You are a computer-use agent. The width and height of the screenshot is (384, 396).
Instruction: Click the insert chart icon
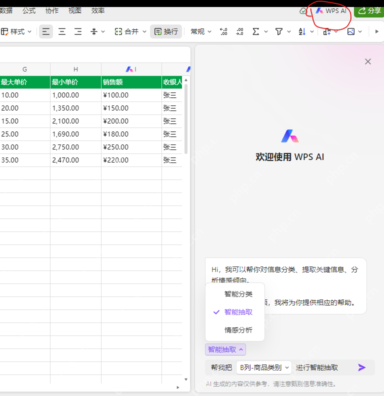tap(327, 31)
